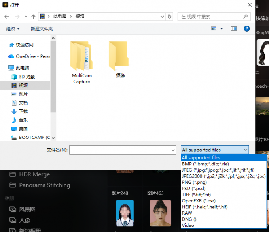Open HDR Merge folder in background app

point(30,174)
